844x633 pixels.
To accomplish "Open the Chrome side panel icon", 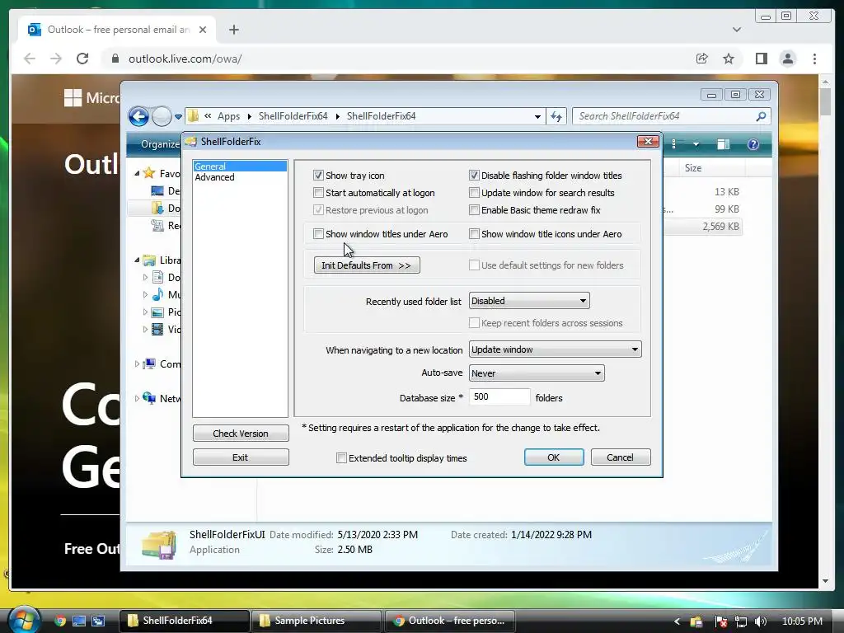I will click(761, 59).
